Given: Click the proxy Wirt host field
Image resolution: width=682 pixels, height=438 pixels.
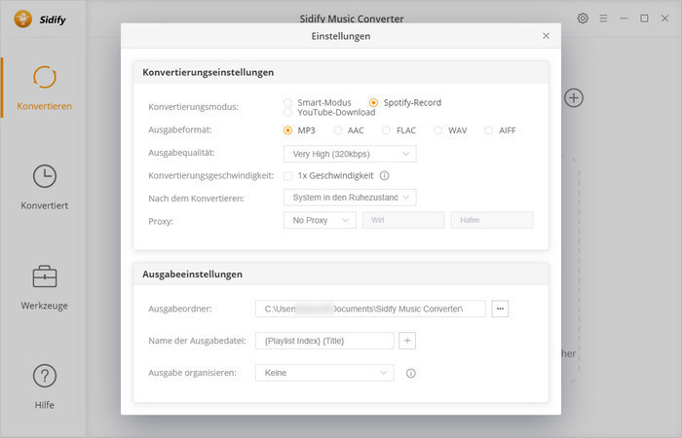Looking at the screenshot, I should click(x=403, y=220).
